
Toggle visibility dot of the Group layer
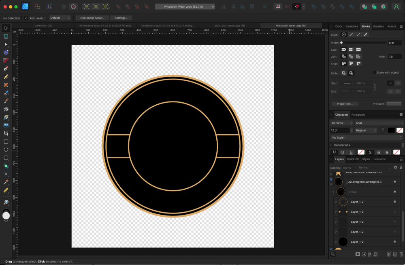[x=395, y=192]
